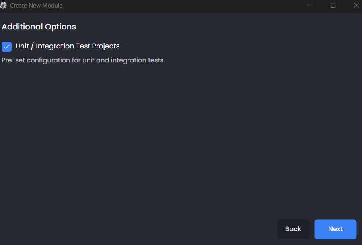Click the word "Projects" in the checkbox label

106,46
